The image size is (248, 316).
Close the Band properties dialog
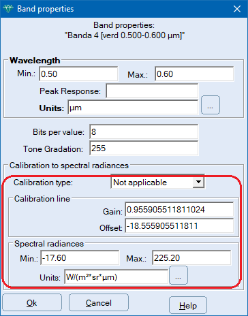pyautogui.click(x=237, y=9)
